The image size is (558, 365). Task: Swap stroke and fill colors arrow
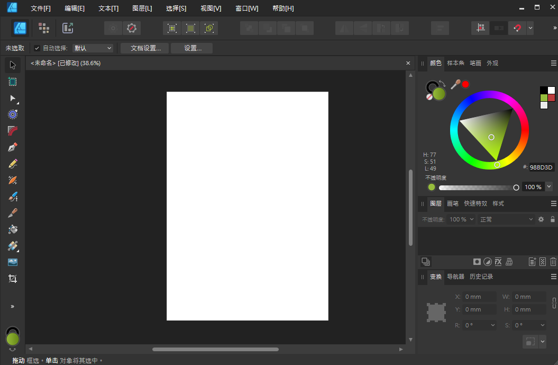point(442,83)
